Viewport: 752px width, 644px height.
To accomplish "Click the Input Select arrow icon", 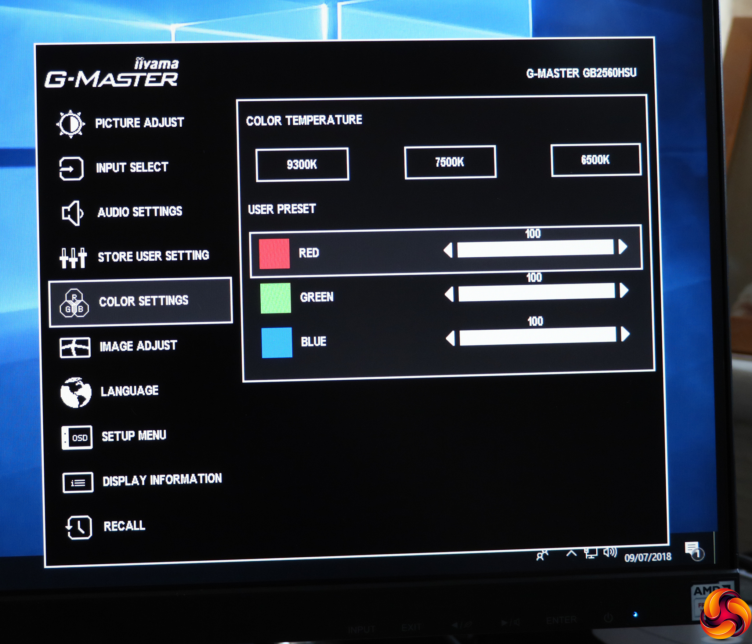I will click(71, 169).
